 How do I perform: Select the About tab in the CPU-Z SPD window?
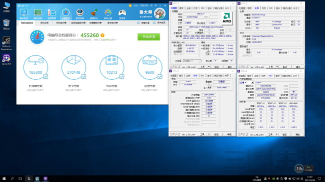(x=295, y=76)
